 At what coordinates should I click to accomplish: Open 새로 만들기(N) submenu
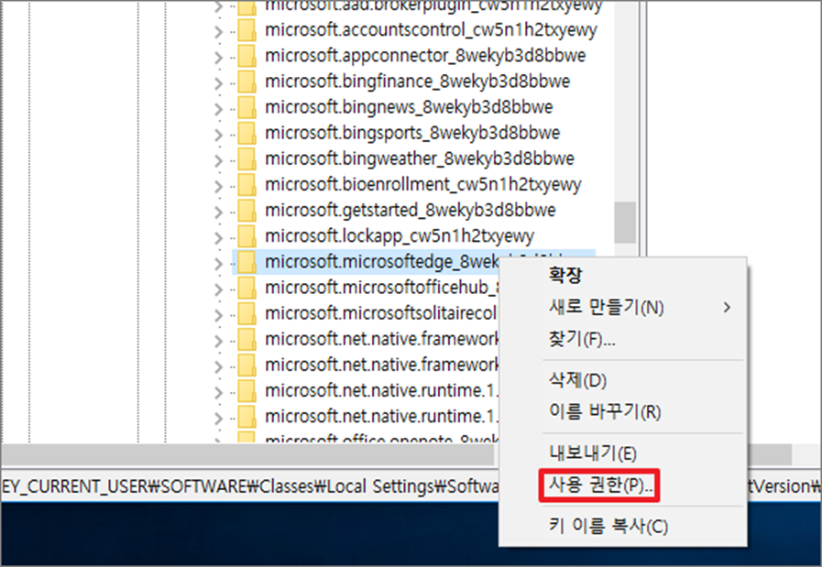pos(622,307)
